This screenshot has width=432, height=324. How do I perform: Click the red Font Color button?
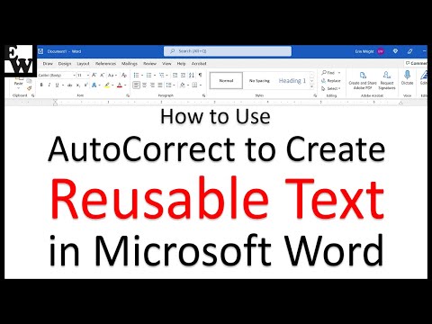tap(120, 85)
